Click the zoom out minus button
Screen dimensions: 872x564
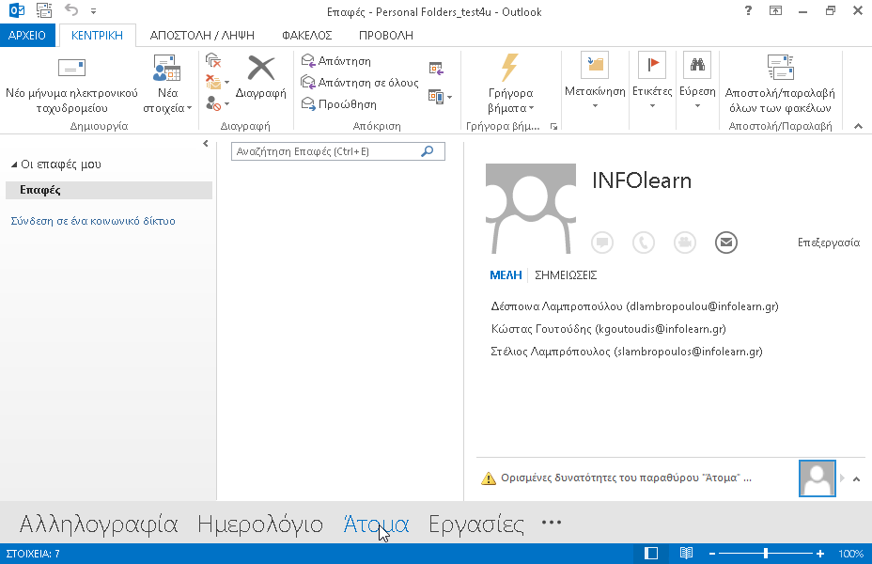(x=712, y=554)
